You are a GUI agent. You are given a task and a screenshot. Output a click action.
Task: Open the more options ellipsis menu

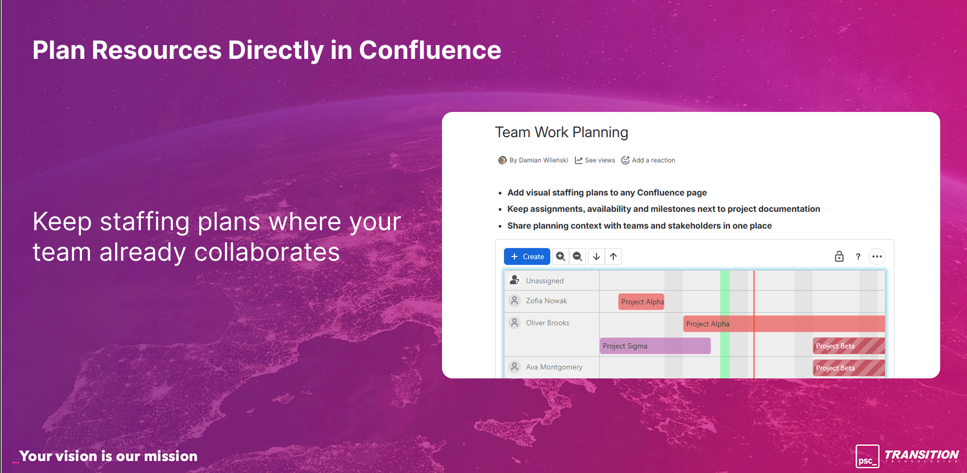coord(877,256)
